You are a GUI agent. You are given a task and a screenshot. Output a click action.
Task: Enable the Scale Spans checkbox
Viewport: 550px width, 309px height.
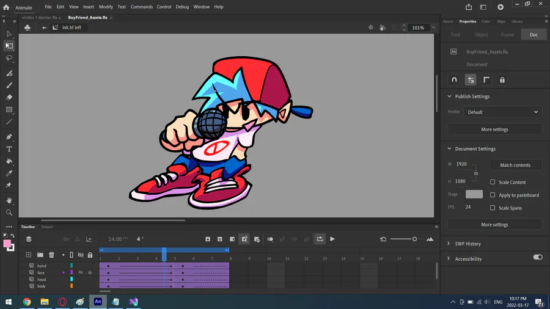[x=493, y=208]
